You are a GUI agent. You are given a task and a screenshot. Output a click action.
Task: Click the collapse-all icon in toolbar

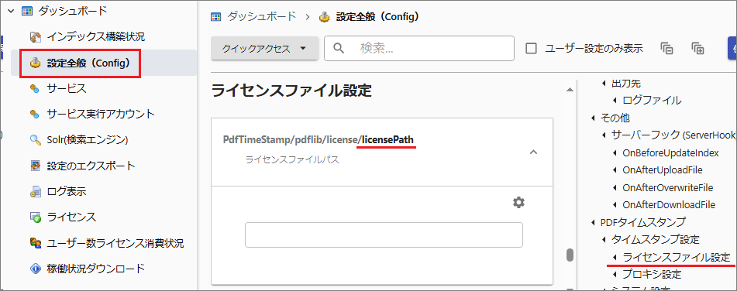click(667, 48)
